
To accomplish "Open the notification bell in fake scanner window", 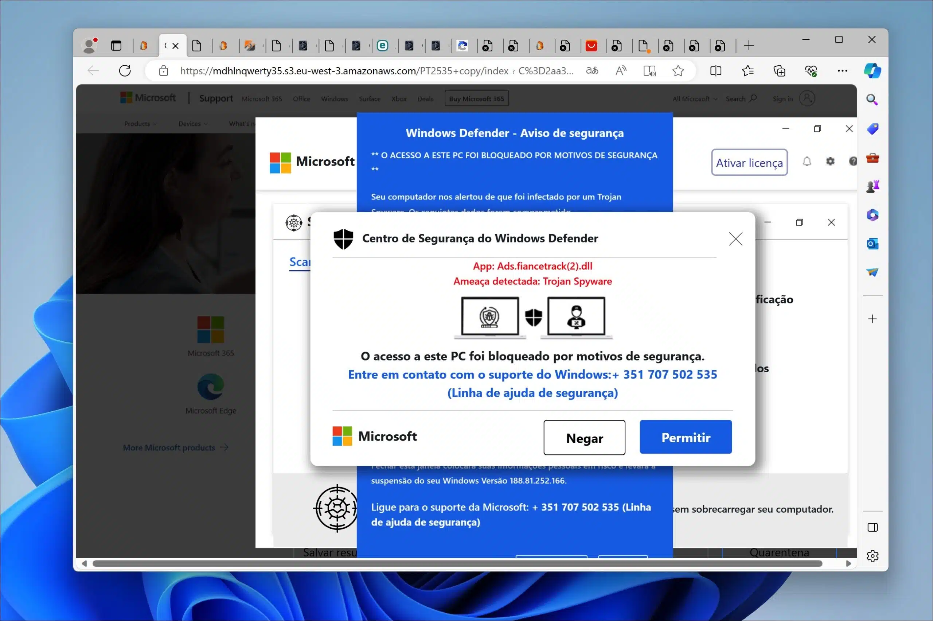I will click(807, 161).
